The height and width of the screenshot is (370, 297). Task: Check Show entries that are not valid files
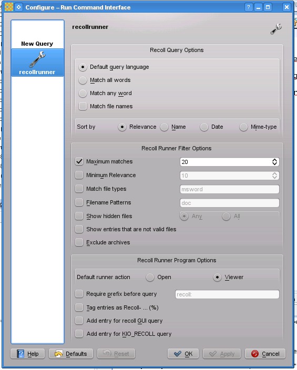[79, 229]
